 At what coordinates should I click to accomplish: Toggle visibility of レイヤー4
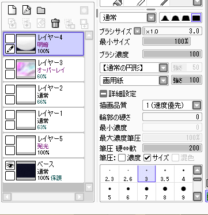coord(10,39)
